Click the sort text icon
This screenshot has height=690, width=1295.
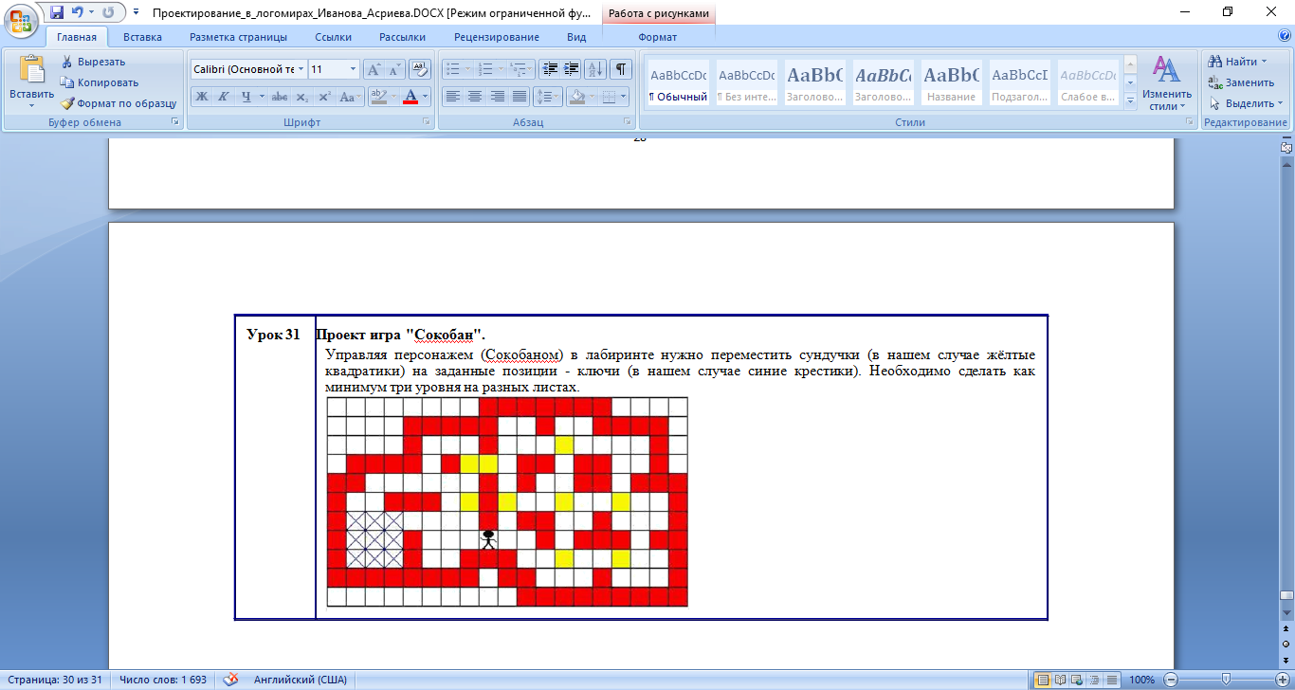(595, 69)
